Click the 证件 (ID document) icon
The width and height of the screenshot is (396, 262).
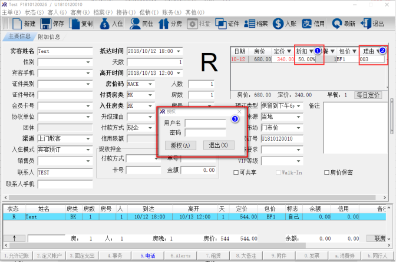pos(221,24)
